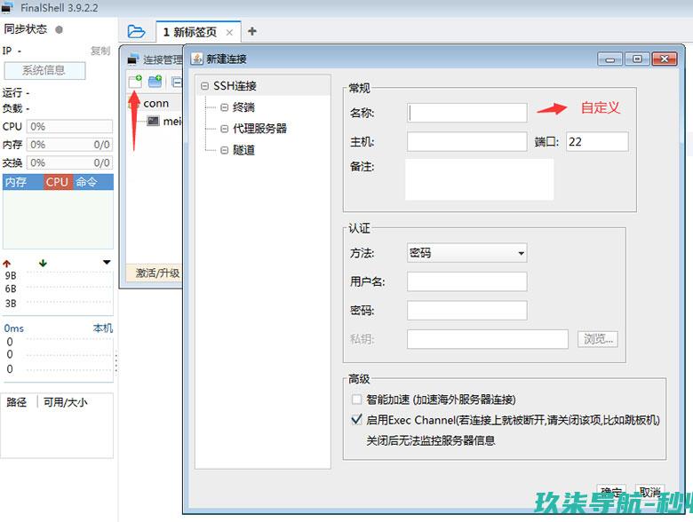Maximize the 新建连接 dialog
Image resolution: width=693 pixels, height=522 pixels.
pyautogui.click(x=637, y=59)
